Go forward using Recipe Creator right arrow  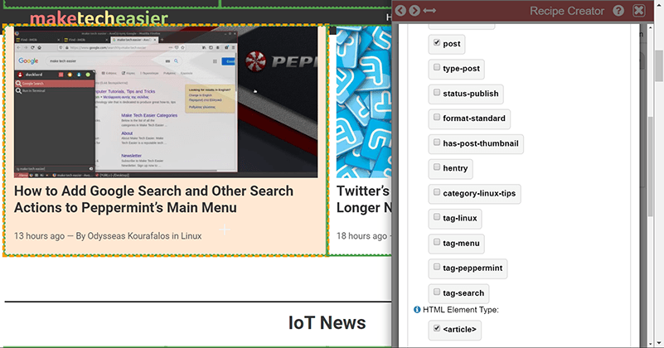[414, 11]
